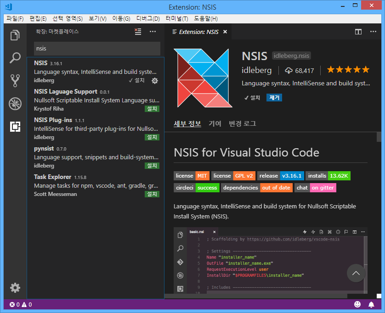Click the license MIT badge

192,176
